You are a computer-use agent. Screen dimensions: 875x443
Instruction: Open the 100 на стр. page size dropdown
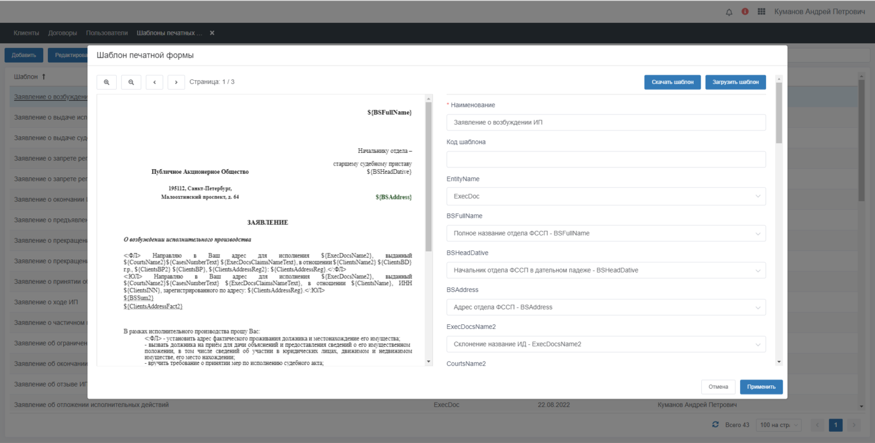[x=779, y=425]
